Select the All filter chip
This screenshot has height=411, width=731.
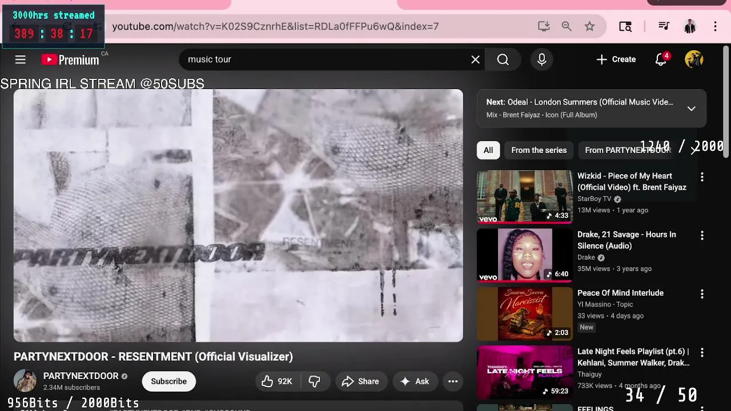coord(488,150)
